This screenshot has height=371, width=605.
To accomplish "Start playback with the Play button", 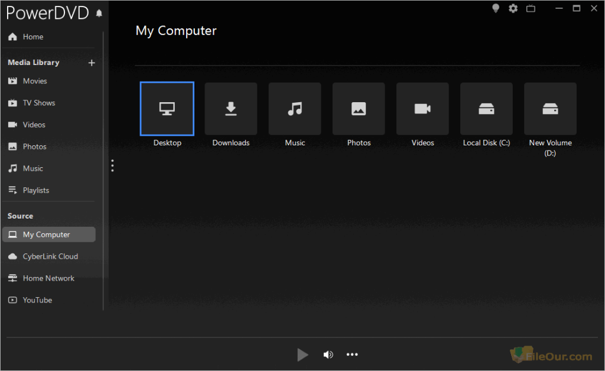I will click(302, 354).
